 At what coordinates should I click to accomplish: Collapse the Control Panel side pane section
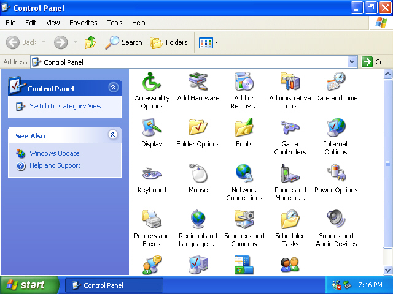coord(113,87)
